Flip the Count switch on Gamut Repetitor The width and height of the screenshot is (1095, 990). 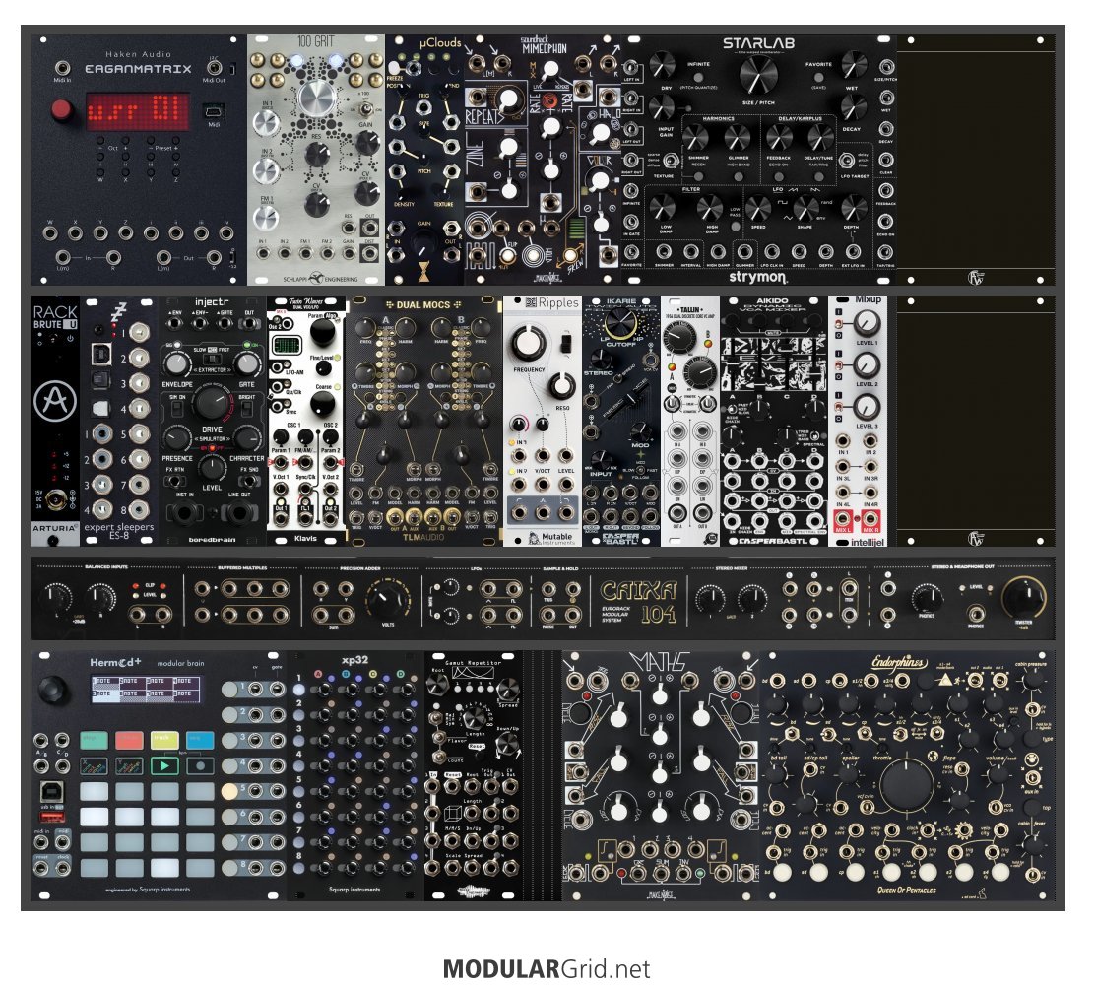[x=440, y=758]
